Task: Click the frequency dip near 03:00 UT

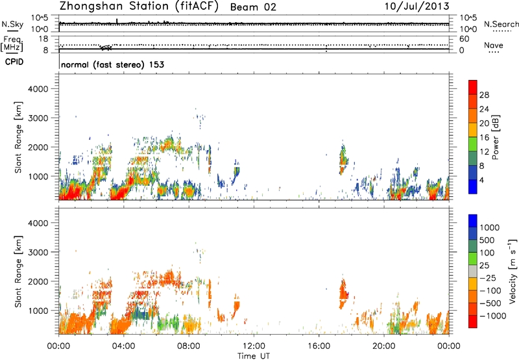Action: [x=106, y=47]
